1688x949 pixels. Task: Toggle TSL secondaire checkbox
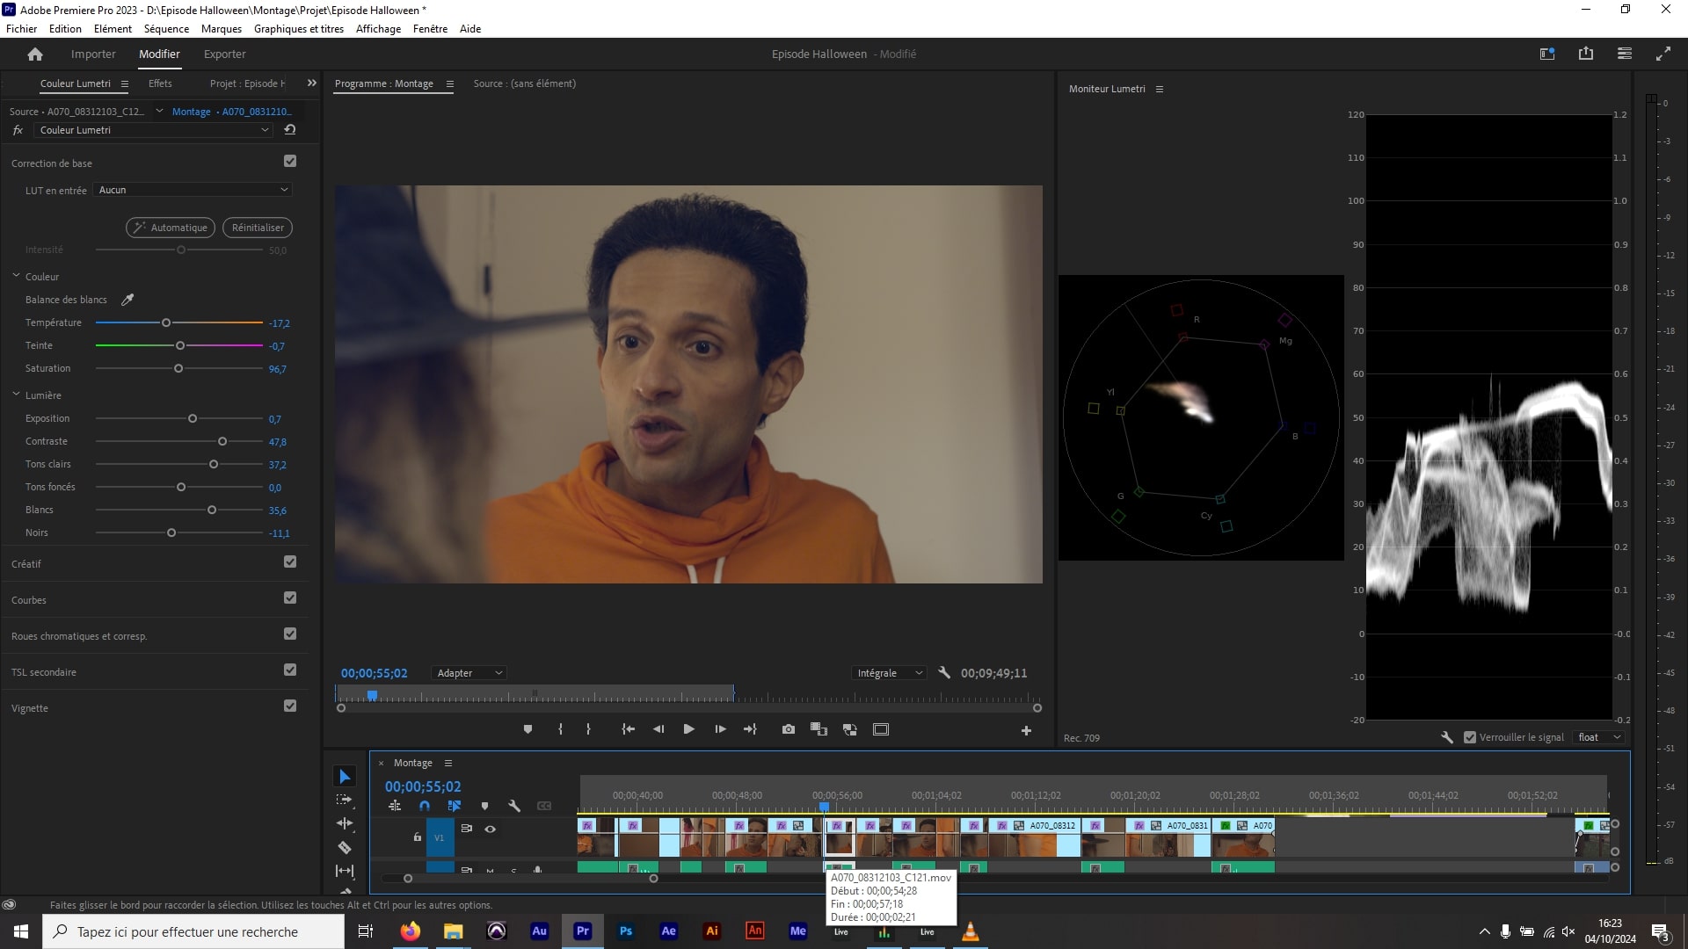pyautogui.click(x=290, y=670)
